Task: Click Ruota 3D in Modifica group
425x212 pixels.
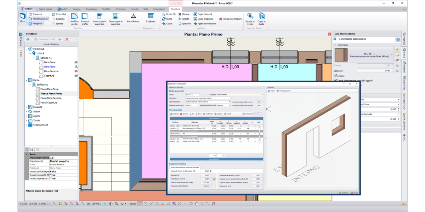Action: [x=169, y=14]
